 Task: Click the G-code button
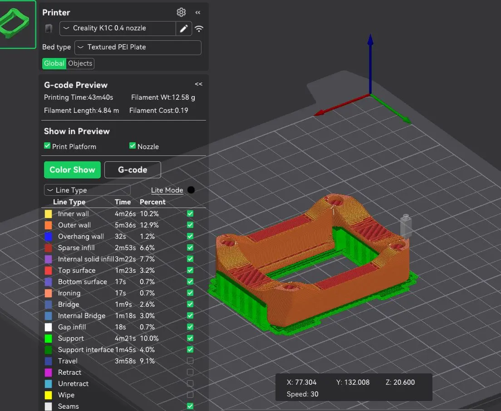click(x=133, y=170)
